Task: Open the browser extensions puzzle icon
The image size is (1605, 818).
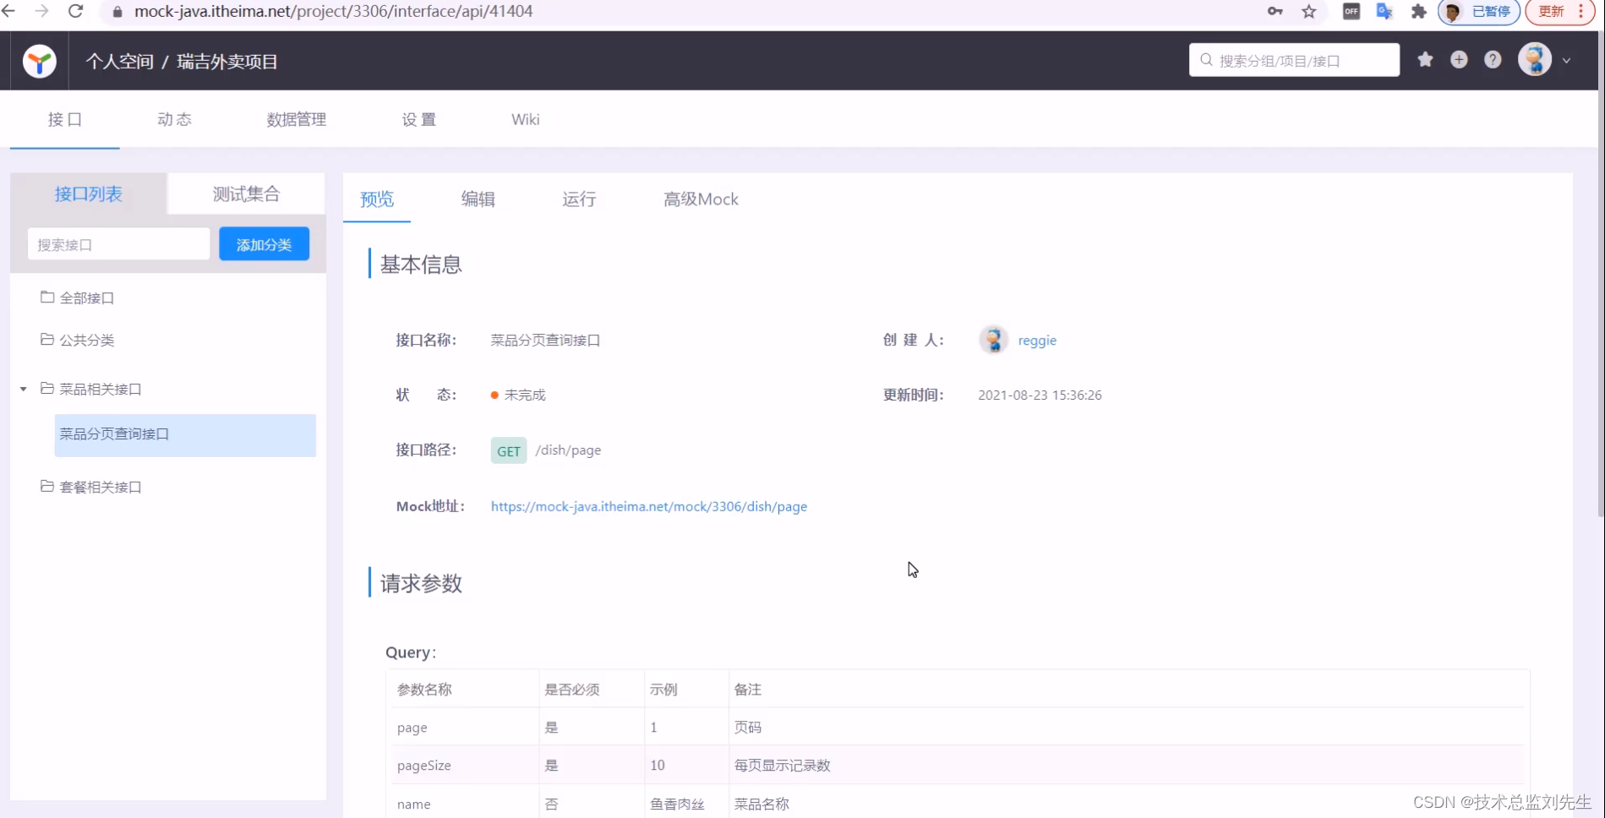Action: (1419, 11)
